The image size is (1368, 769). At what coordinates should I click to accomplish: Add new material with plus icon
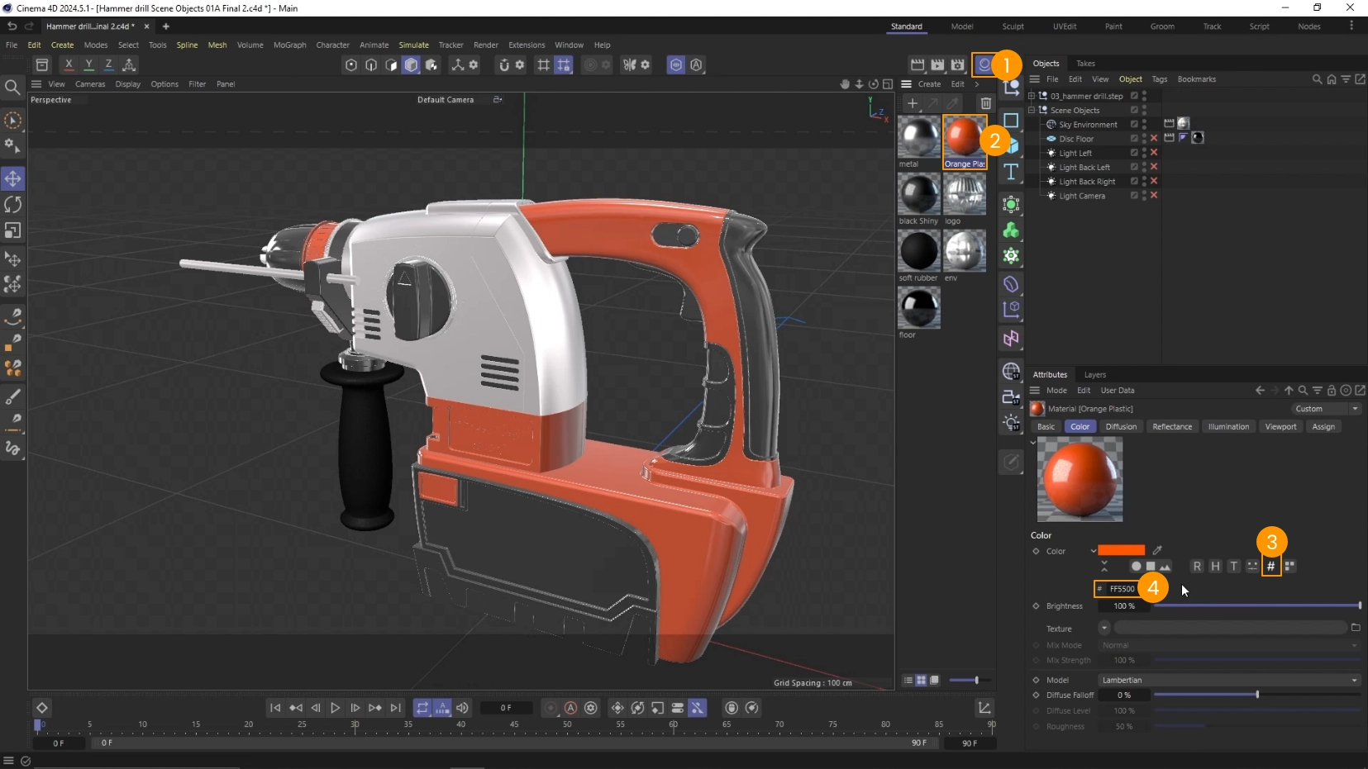click(x=912, y=103)
